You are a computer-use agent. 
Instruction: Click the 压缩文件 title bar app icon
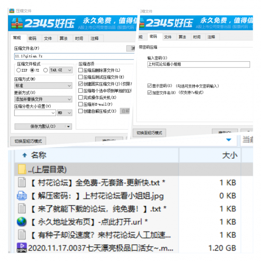[x=12, y=10]
